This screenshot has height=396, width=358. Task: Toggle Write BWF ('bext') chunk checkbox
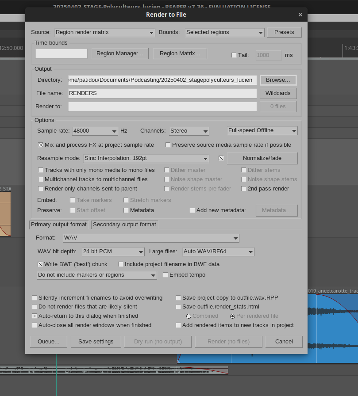[40, 264]
